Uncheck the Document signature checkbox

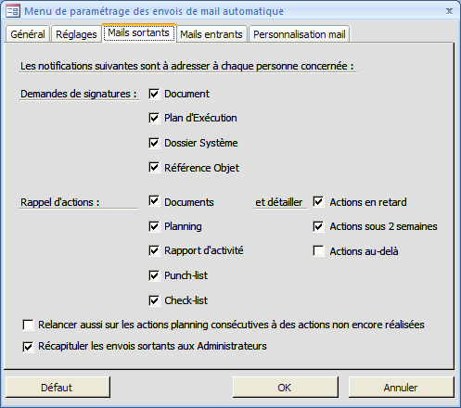154,94
